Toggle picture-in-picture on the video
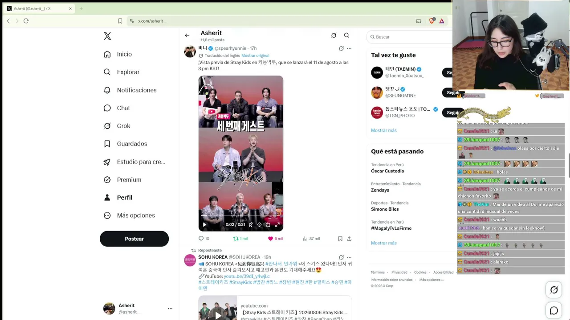The width and height of the screenshot is (570, 320). point(268,225)
